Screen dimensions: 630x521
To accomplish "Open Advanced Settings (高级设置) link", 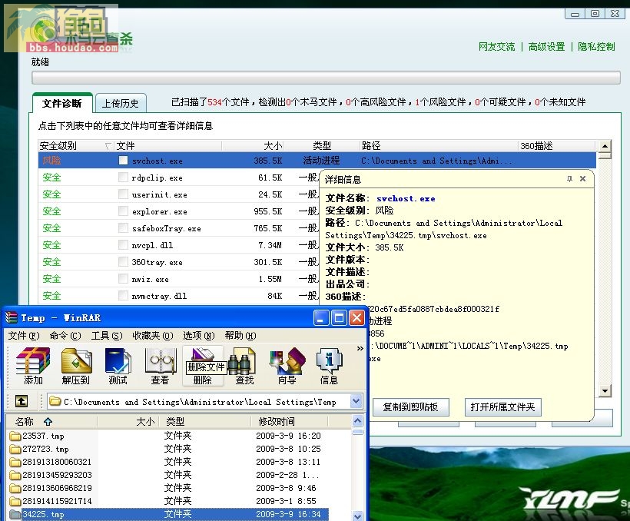I will [546, 47].
